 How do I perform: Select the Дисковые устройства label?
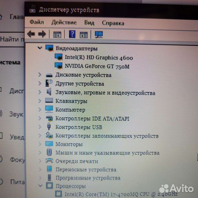[x=84, y=75]
